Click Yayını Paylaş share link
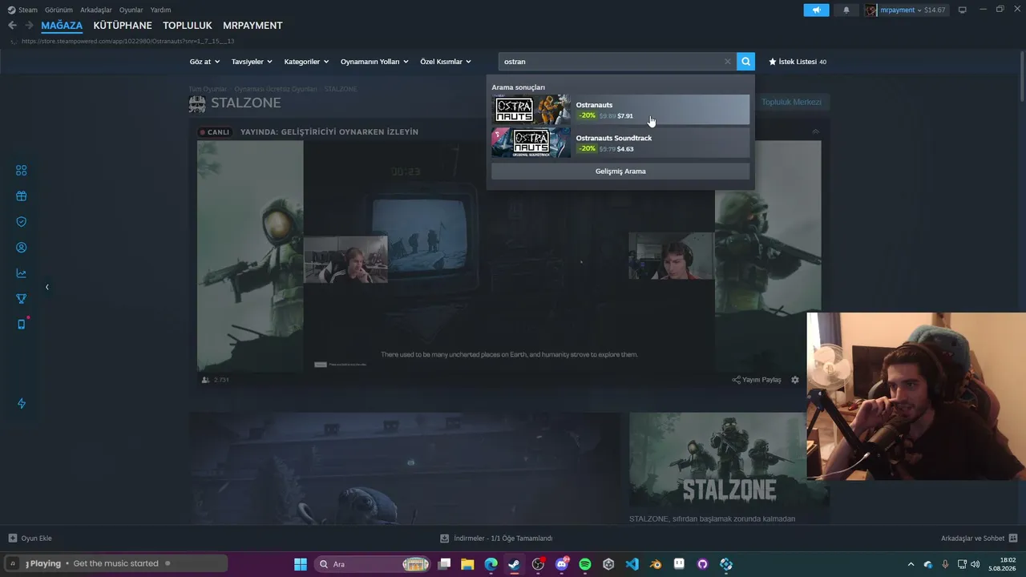 tap(757, 380)
